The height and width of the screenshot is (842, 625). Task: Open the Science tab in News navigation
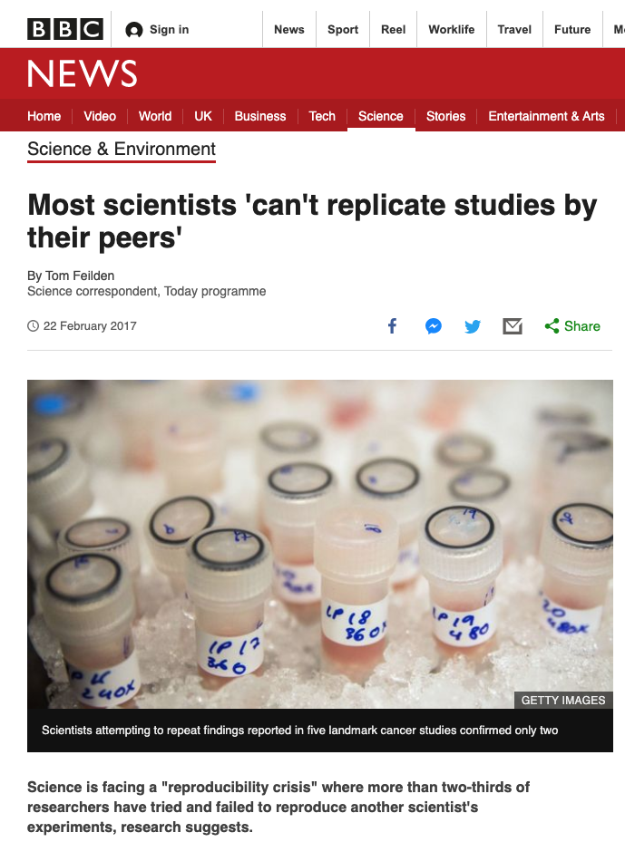381,116
